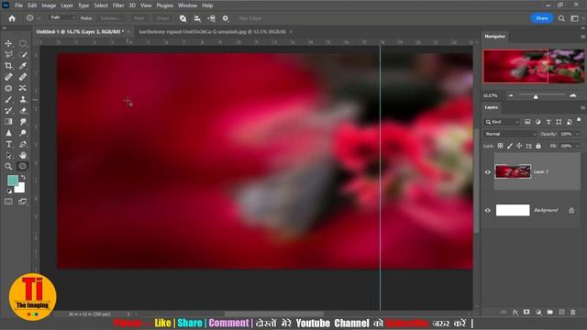587x330 pixels.
Task: Open the Fill value dropdown arrow
Action: click(x=577, y=146)
